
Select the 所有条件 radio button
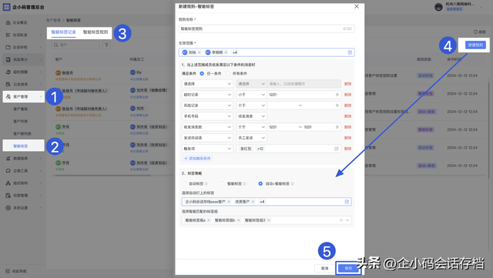pyautogui.click(x=228, y=73)
